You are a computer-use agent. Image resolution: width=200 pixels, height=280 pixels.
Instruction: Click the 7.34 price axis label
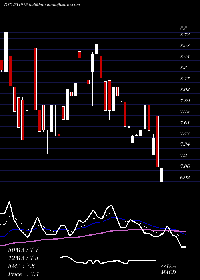pyautogui.click(x=185, y=144)
